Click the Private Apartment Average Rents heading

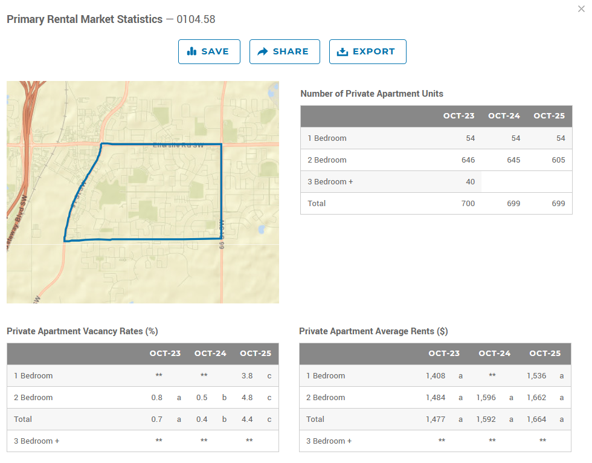(373, 331)
